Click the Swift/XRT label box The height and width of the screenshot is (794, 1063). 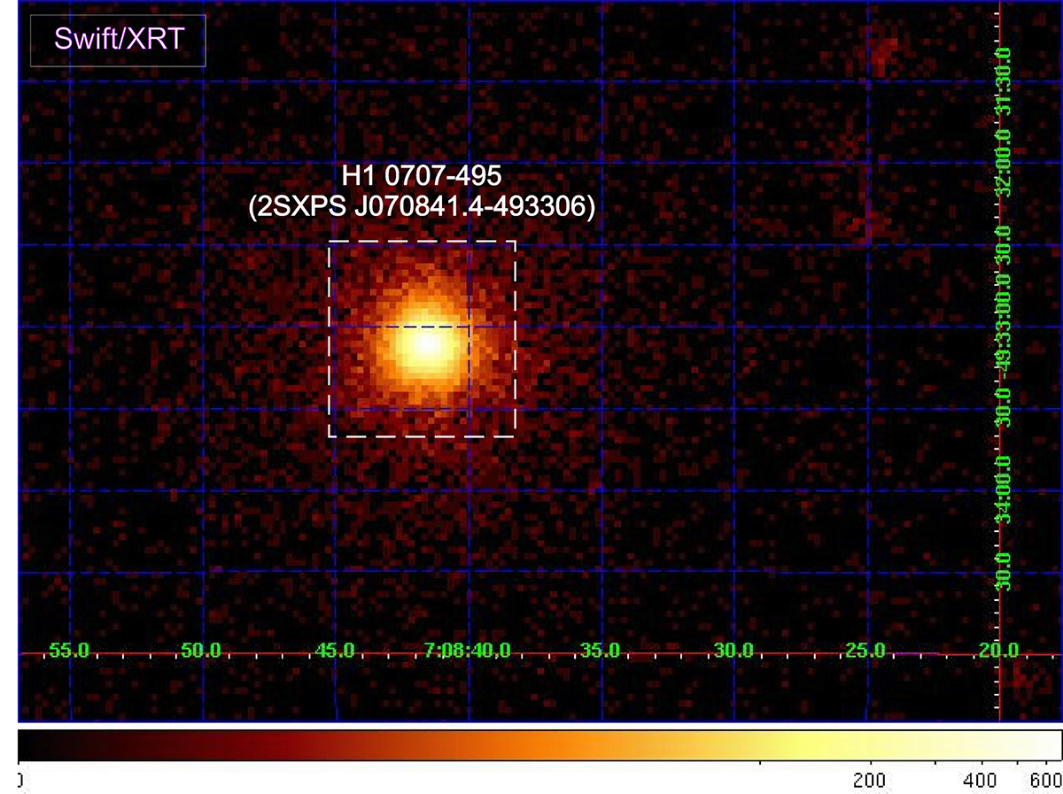tap(118, 41)
